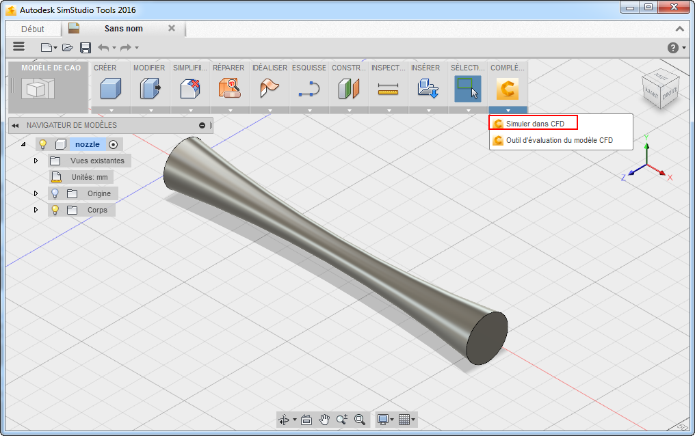
Task: Activate the pan hand tool
Action: point(324,420)
